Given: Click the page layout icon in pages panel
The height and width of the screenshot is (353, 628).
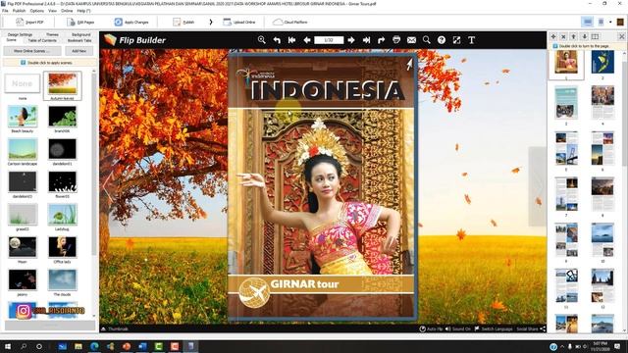Looking at the screenshot, I should tap(596, 36).
